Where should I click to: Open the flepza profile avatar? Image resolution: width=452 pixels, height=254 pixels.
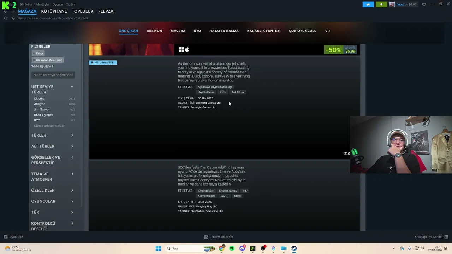pyautogui.click(x=392, y=5)
